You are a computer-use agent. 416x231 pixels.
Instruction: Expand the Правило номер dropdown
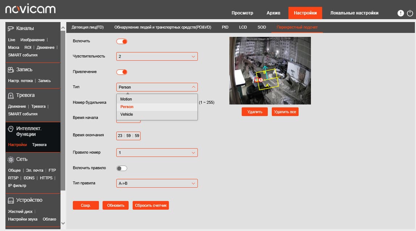pos(157,153)
